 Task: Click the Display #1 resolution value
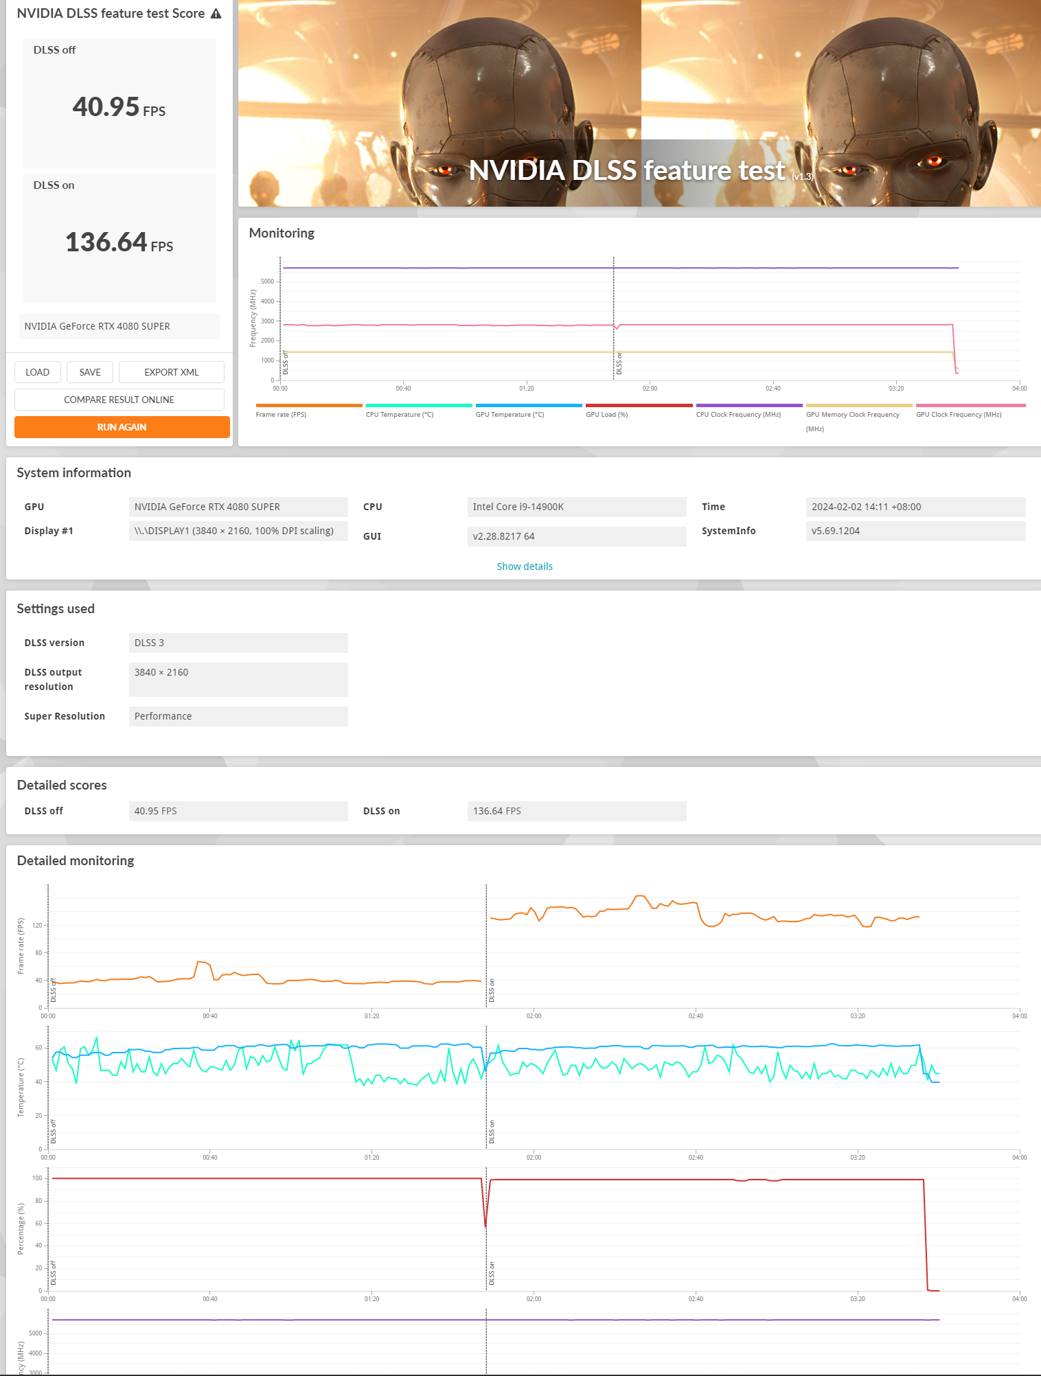(x=238, y=531)
